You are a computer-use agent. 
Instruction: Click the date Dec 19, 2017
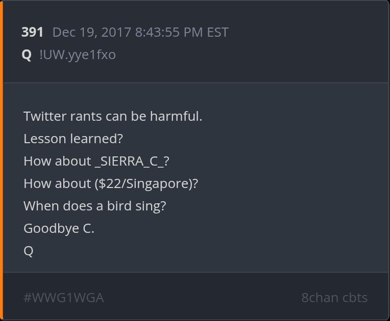click(x=92, y=32)
